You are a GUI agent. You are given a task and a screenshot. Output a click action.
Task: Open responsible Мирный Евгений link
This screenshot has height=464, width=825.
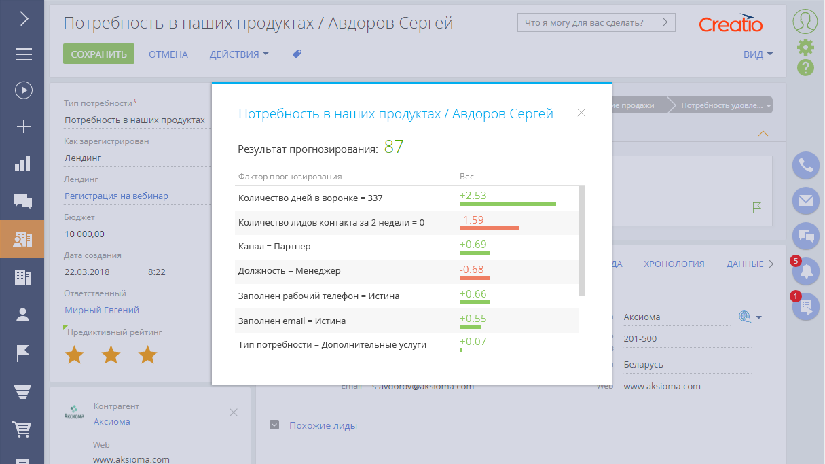click(102, 310)
